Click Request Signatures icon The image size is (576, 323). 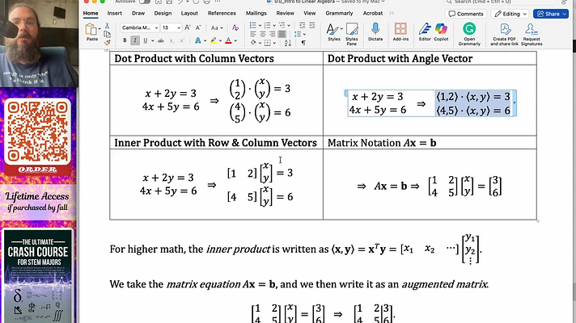click(532, 35)
